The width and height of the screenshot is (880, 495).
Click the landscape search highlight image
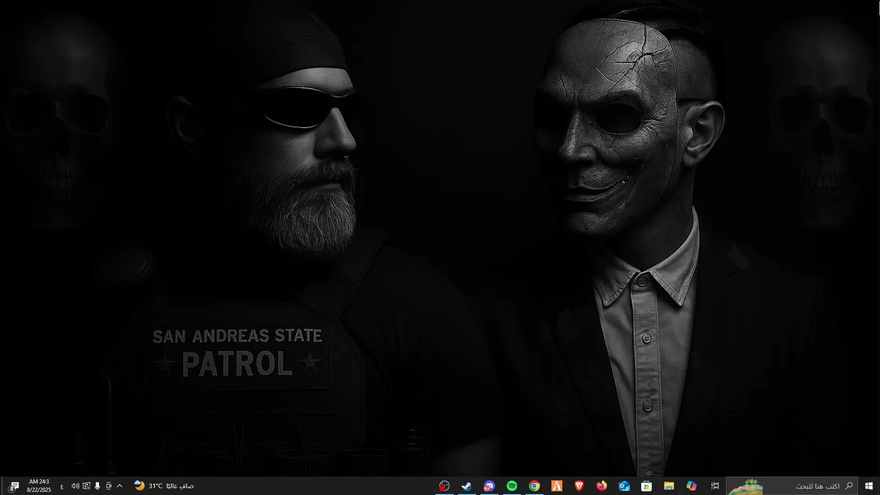click(x=745, y=487)
